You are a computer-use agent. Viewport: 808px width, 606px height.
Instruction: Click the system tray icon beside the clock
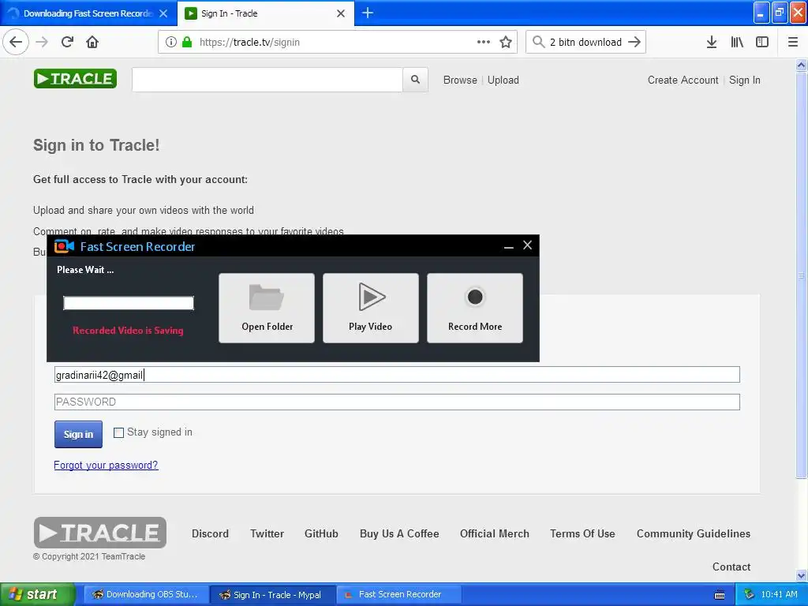749,594
